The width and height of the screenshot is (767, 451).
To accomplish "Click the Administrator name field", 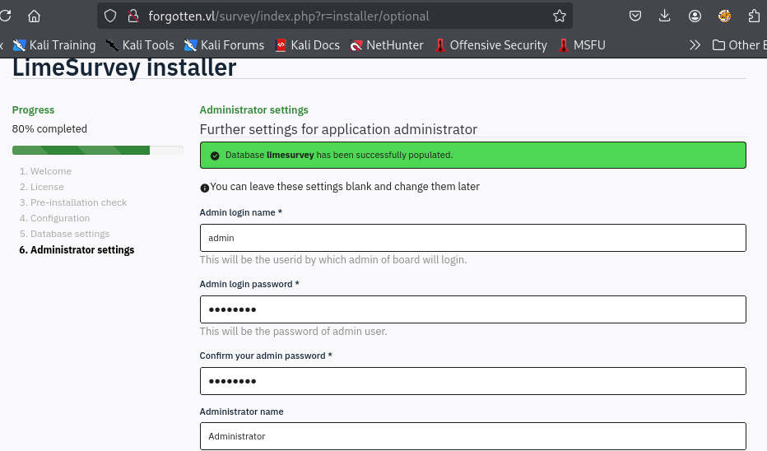I will (472, 436).
